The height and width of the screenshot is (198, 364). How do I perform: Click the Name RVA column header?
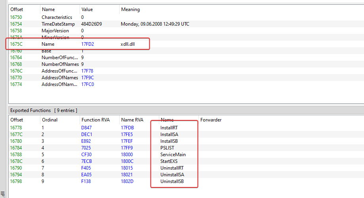tap(132, 120)
